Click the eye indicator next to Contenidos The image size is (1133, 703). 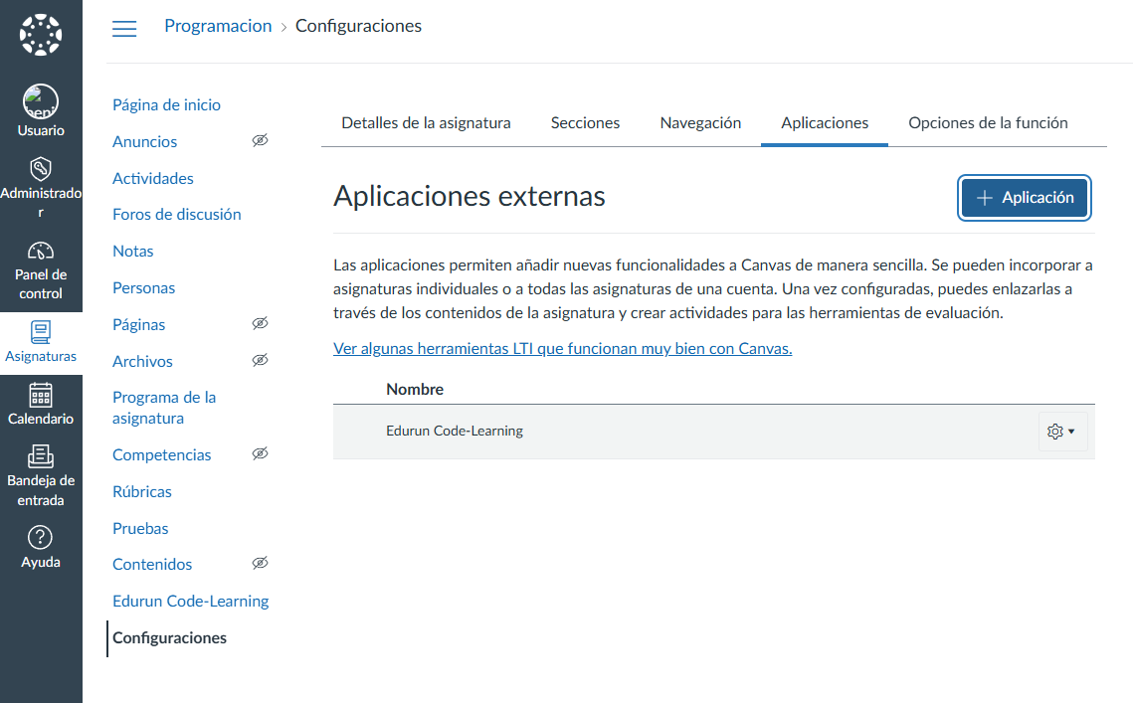click(260, 563)
